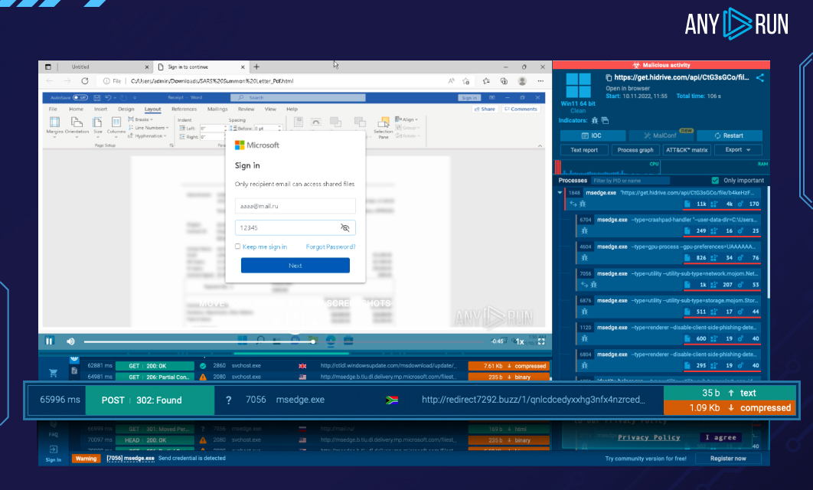Screen dimensions: 813x490
Task: Open the IOC panel
Action: (593, 136)
